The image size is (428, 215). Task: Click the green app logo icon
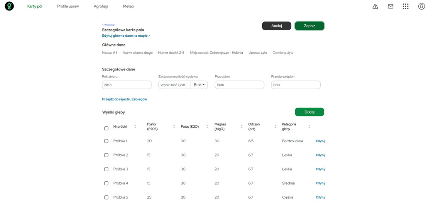(x=9, y=6)
